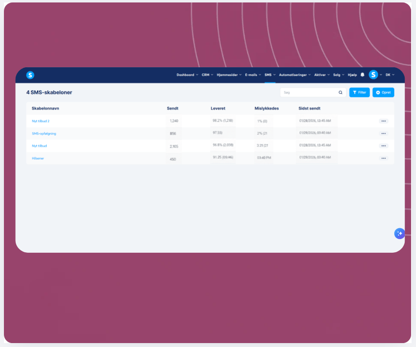
Task: Open the AI assistant sparkle button
Action: pyautogui.click(x=400, y=233)
